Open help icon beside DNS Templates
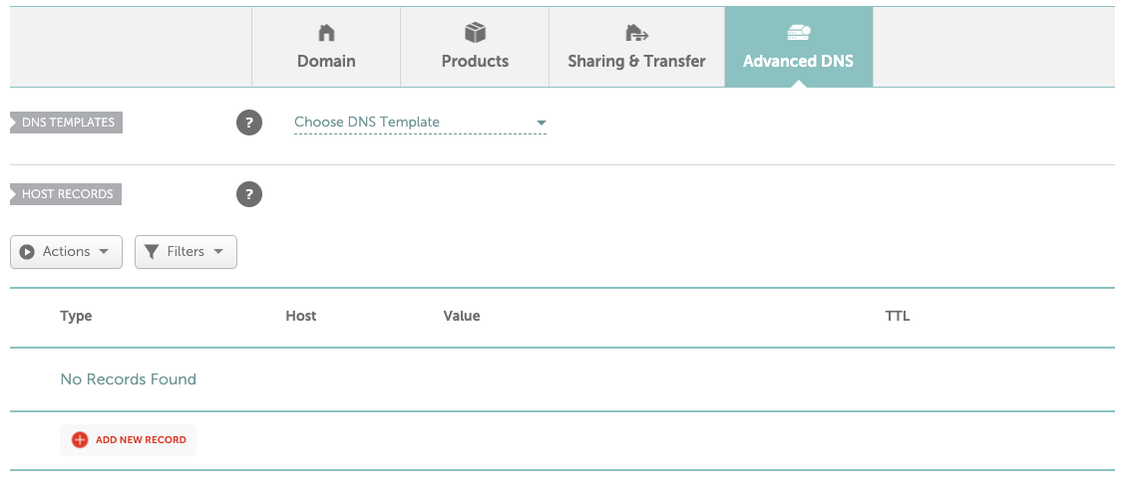 (249, 123)
